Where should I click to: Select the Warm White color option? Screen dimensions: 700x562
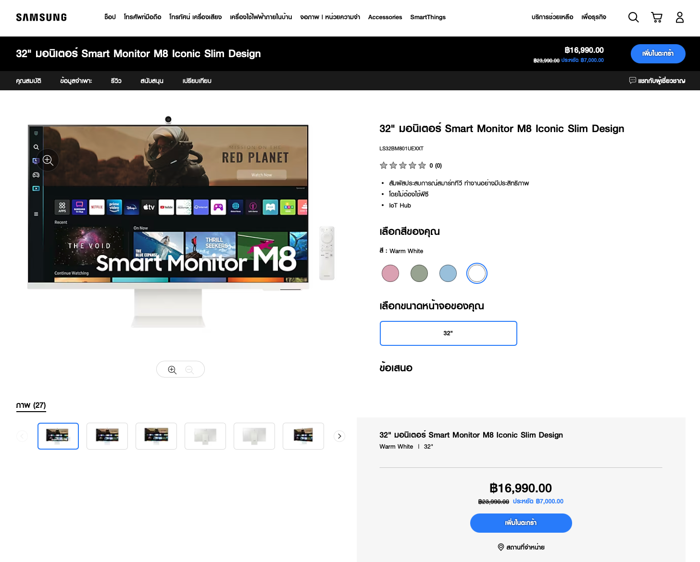[x=477, y=273]
